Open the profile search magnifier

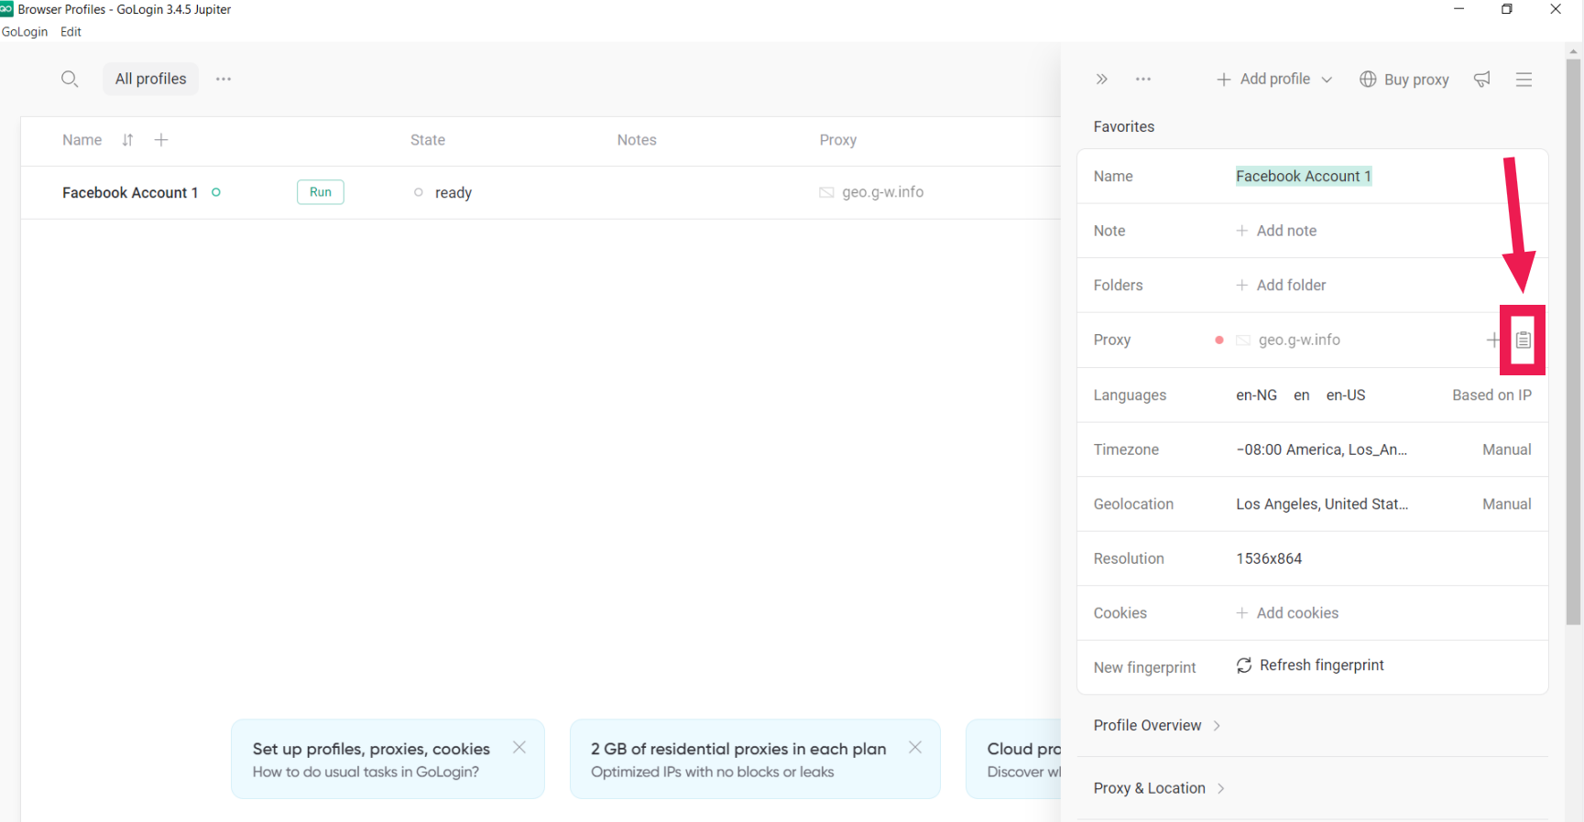(70, 79)
